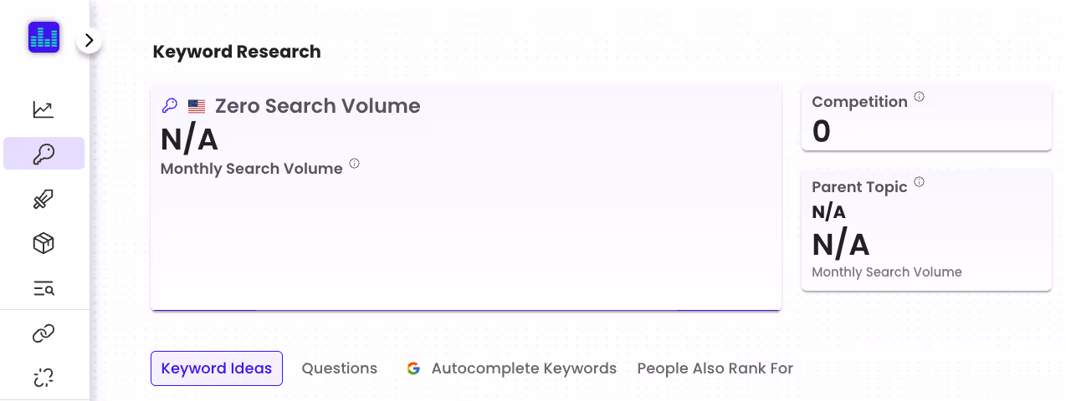Switch to Questions tab

coord(340,368)
